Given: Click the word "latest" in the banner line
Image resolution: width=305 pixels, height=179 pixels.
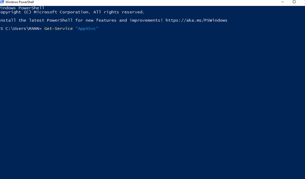Looking at the screenshot, I should [36, 20].
